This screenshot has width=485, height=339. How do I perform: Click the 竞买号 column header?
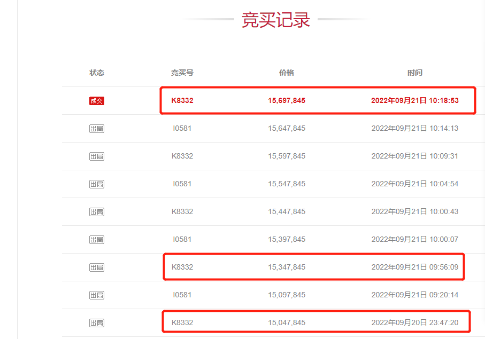click(x=182, y=73)
